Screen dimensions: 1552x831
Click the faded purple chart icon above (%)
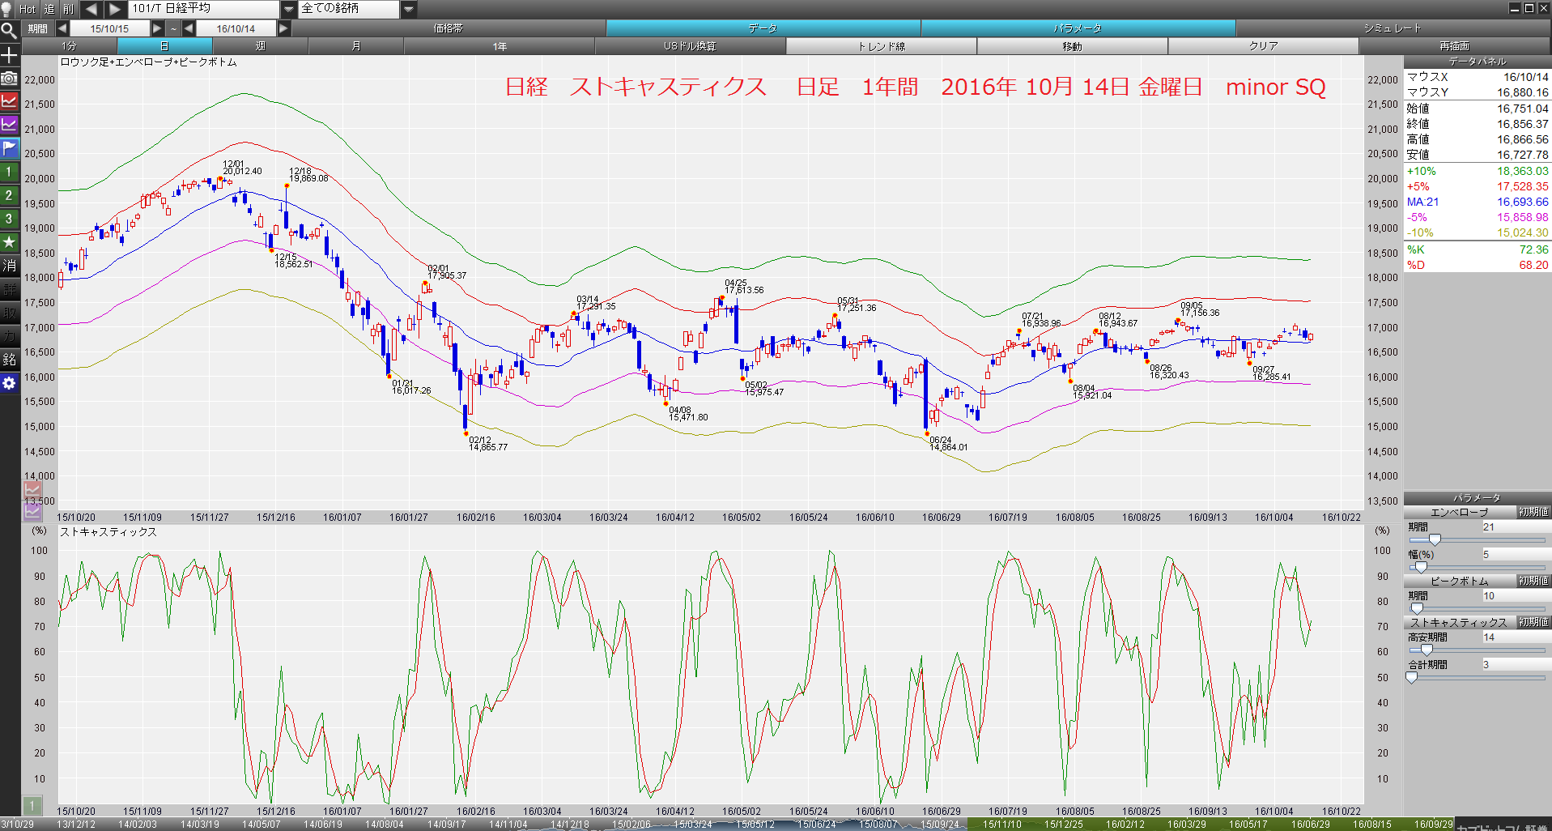click(x=32, y=511)
